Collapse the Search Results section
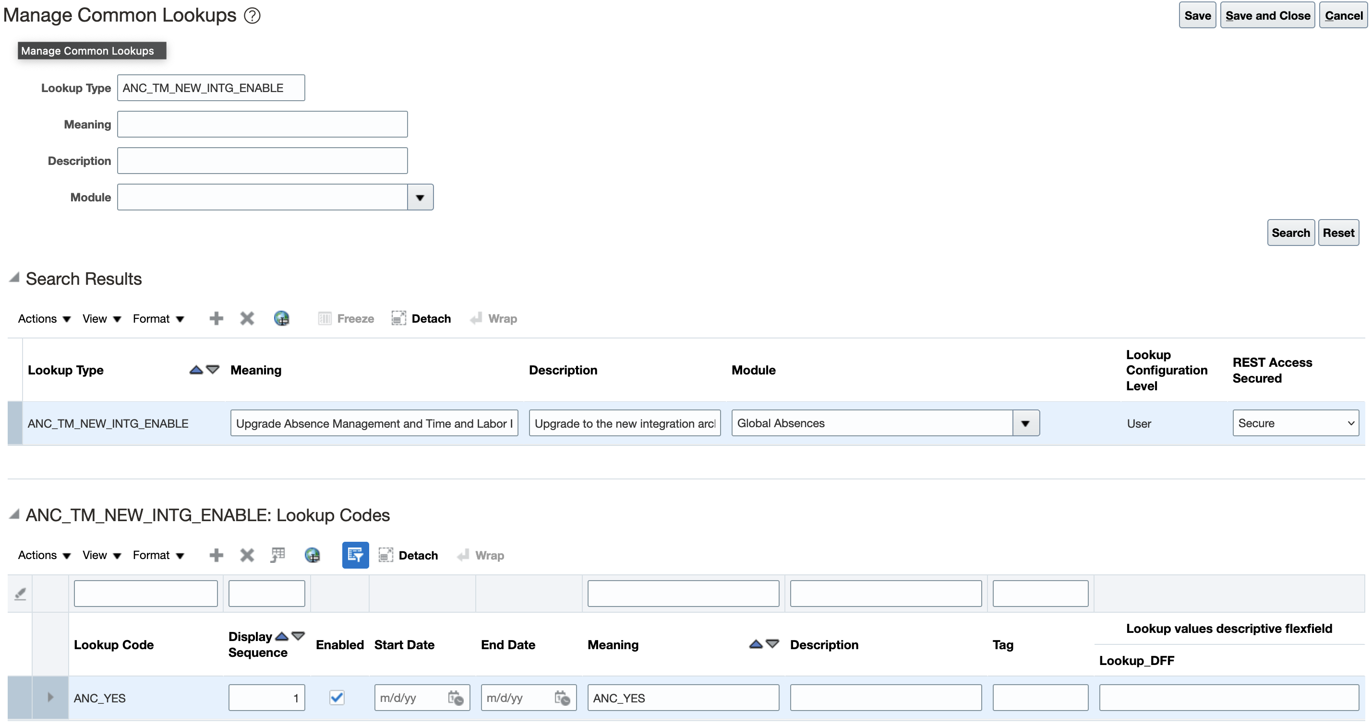The height and width of the screenshot is (723, 1372). coord(13,278)
